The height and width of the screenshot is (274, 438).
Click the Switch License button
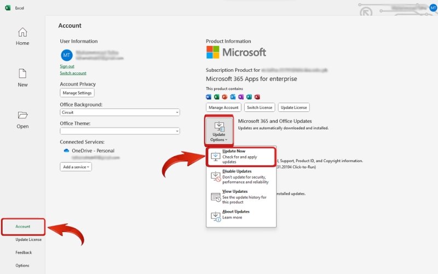click(x=260, y=107)
